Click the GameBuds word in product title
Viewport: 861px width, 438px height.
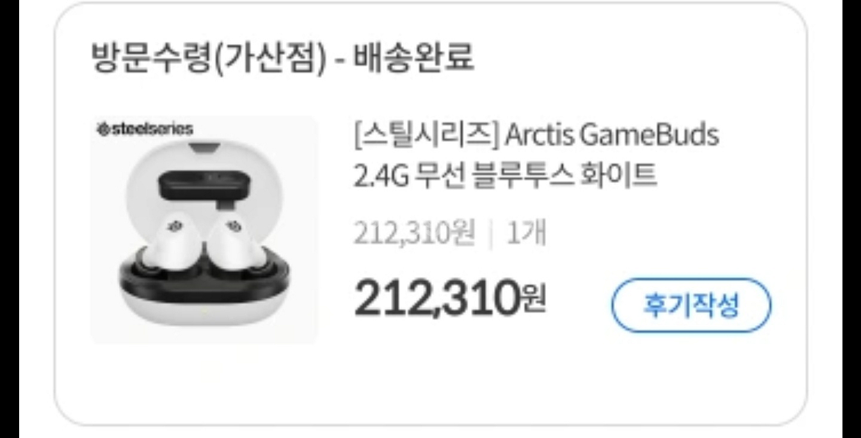649,136
